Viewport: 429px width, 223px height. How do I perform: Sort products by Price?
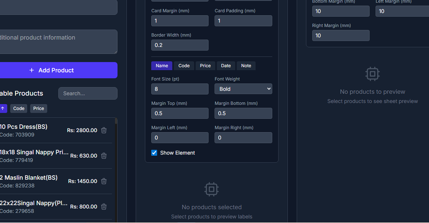click(x=39, y=109)
